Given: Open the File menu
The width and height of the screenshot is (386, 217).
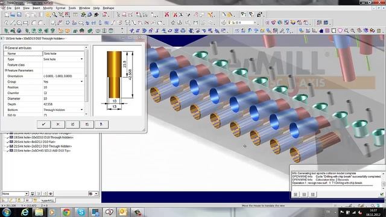Looking at the screenshot, I should point(9,8).
